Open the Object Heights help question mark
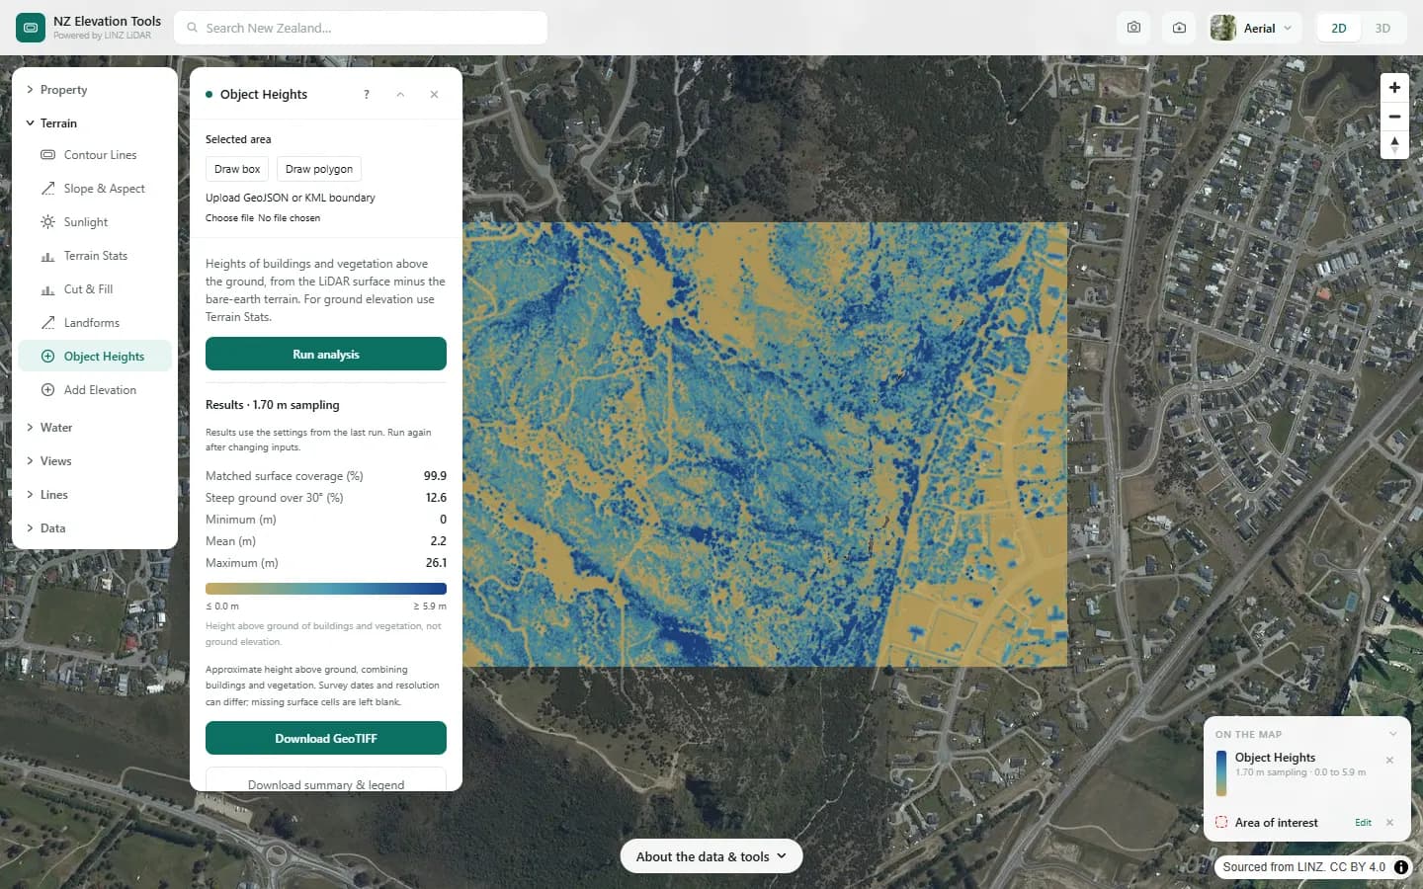 [x=367, y=95]
